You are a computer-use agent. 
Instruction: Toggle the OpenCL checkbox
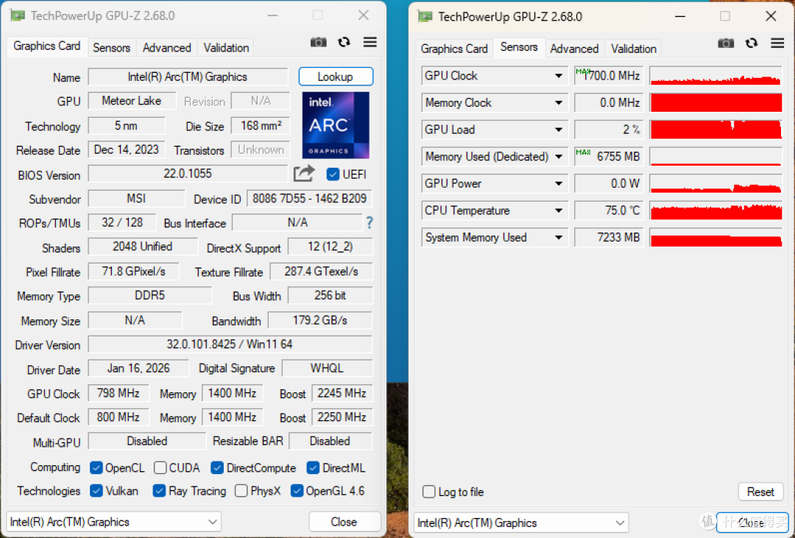[96, 467]
